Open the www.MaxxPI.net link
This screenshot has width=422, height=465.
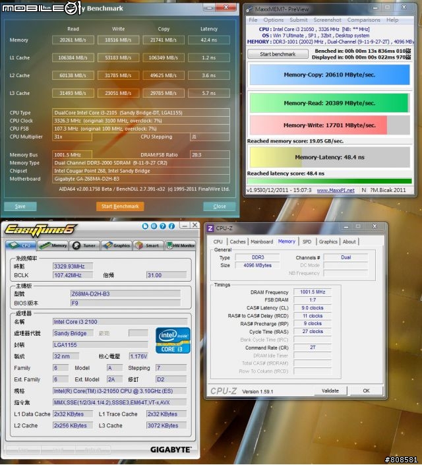[x=336, y=190]
